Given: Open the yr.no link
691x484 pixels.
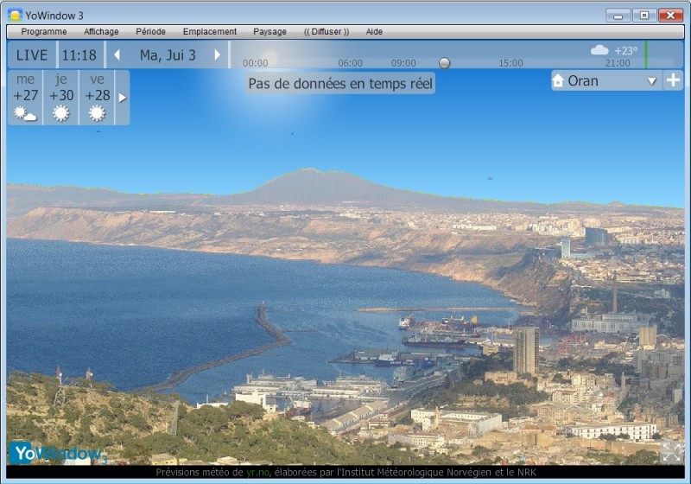Looking at the screenshot, I should (x=257, y=473).
